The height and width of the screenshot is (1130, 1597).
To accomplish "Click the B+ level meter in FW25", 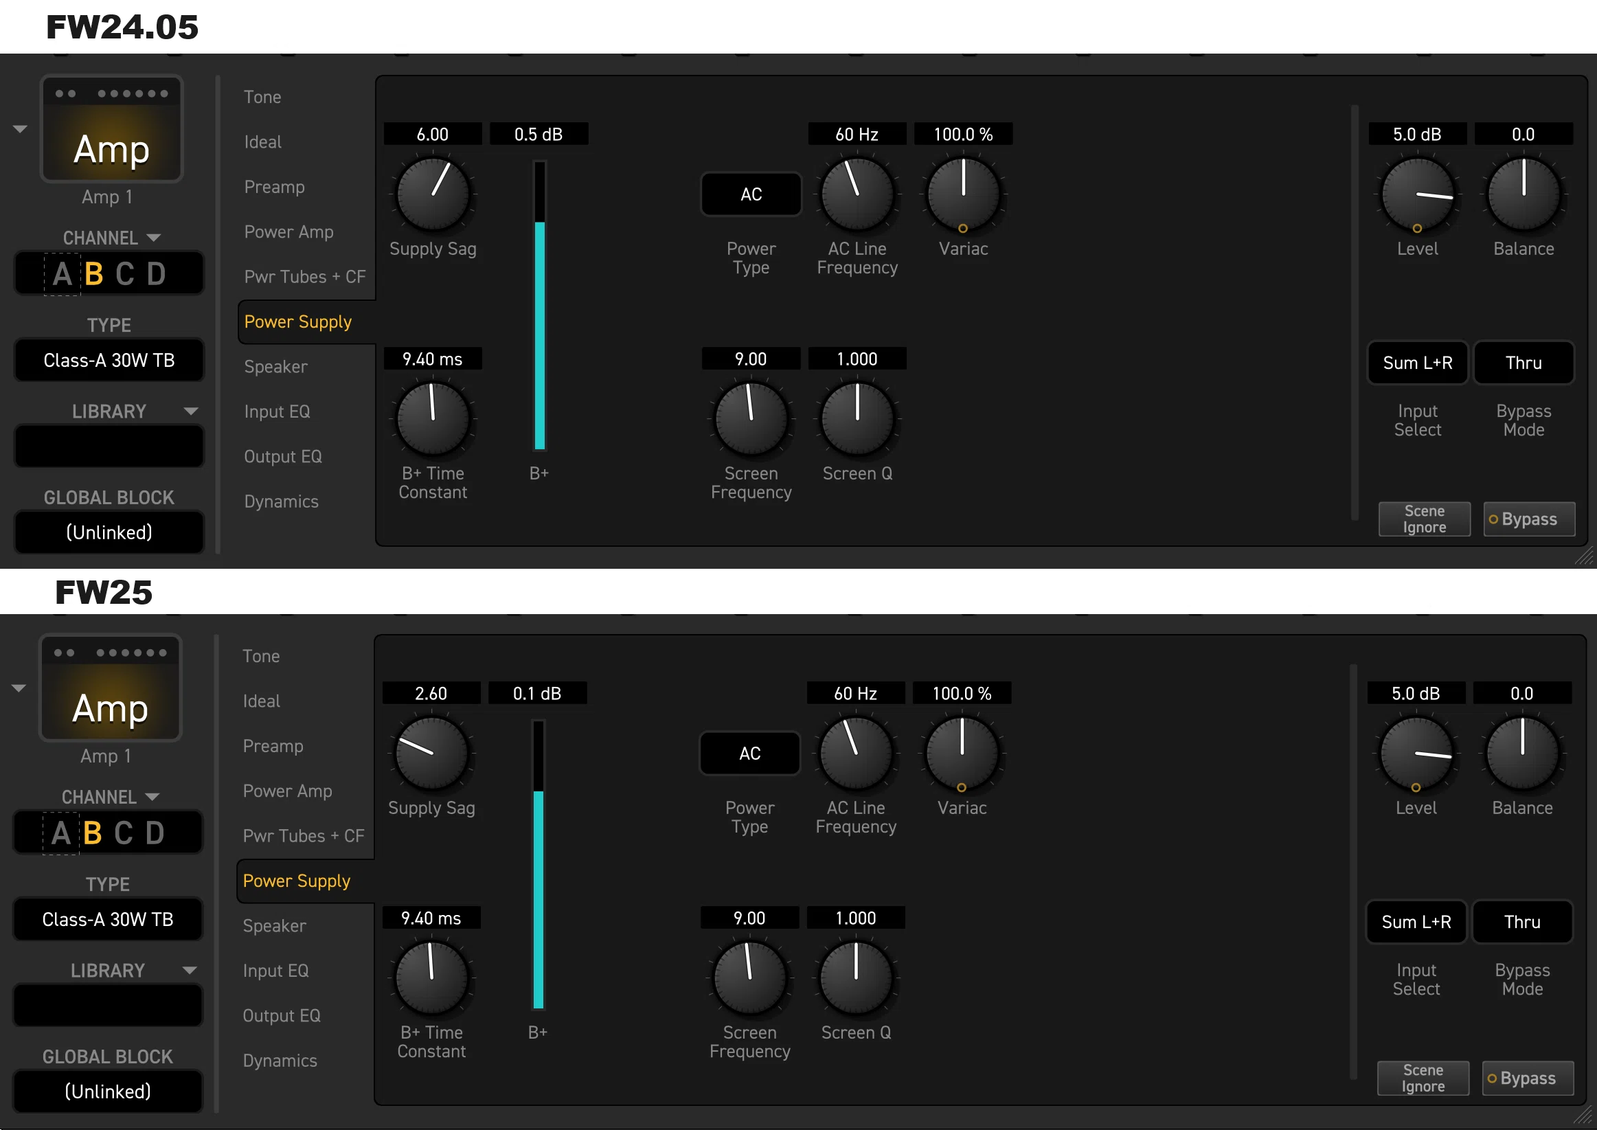I will 539,865.
